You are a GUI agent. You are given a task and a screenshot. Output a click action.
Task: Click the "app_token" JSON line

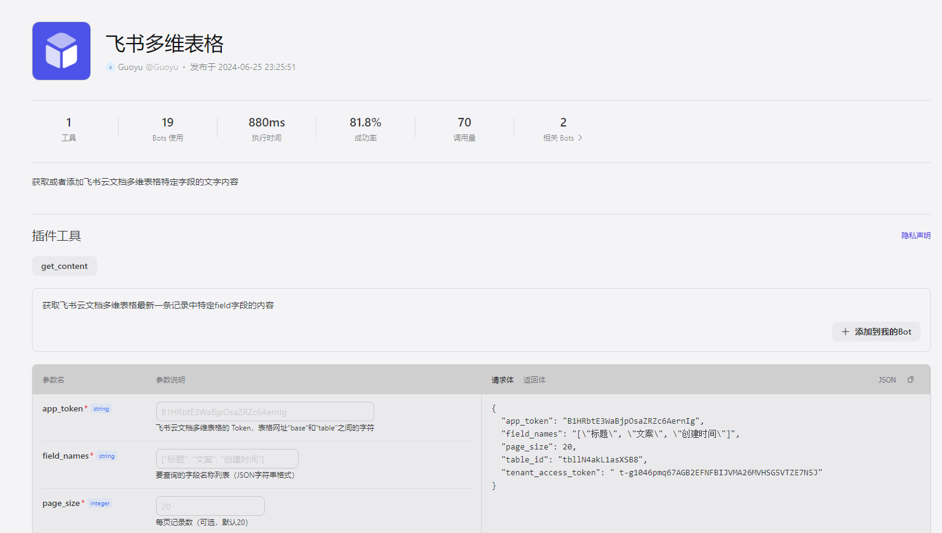(603, 421)
